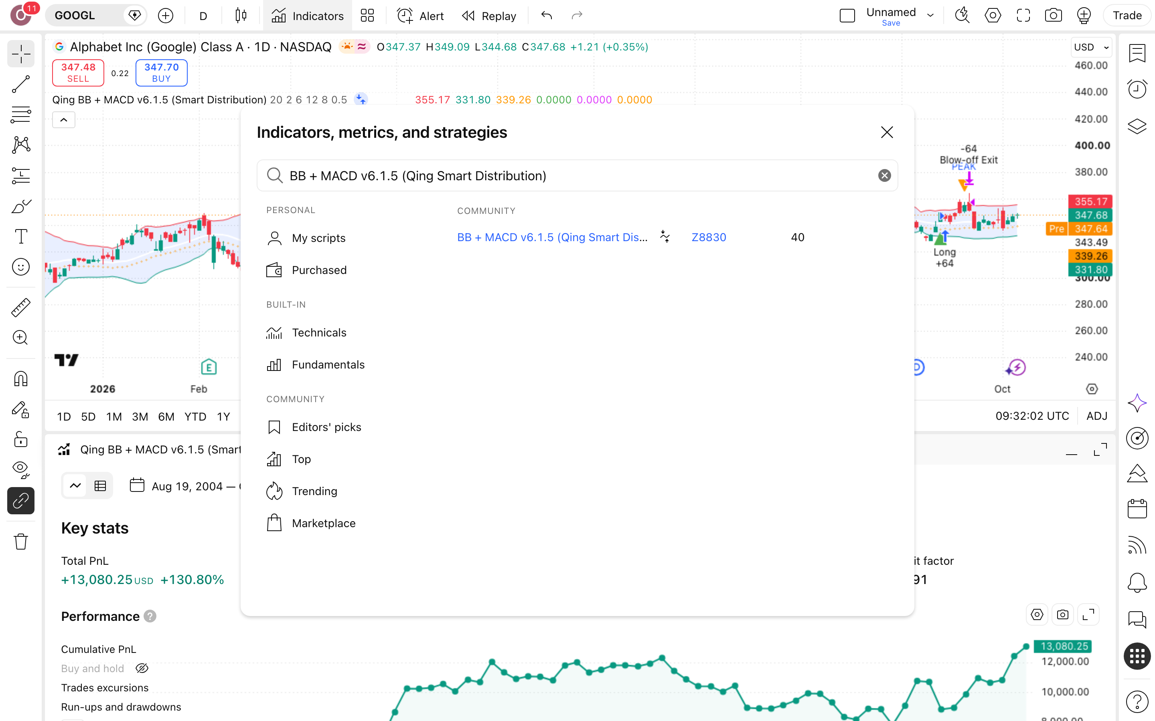Image resolution: width=1155 pixels, height=721 pixels.
Task: Toggle hide all drawings eye icon
Action: (x=21, y=470)
